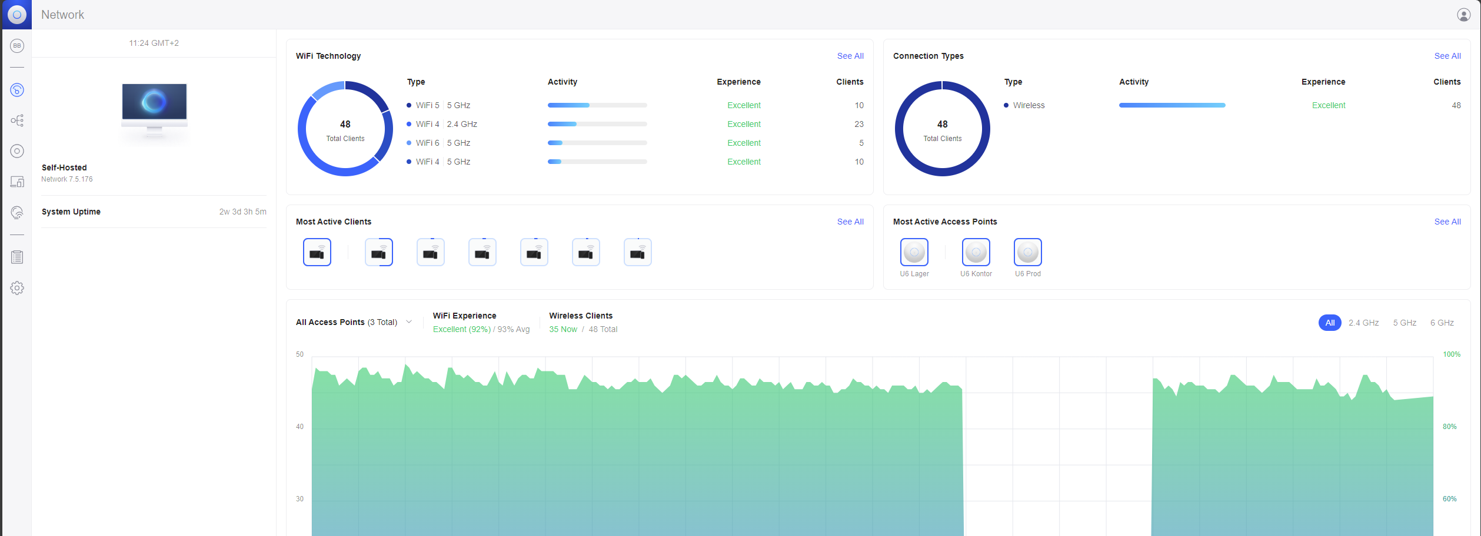Open the Settings gear icon
Viewport: 1481px width, 536px height.
point(17,288)
